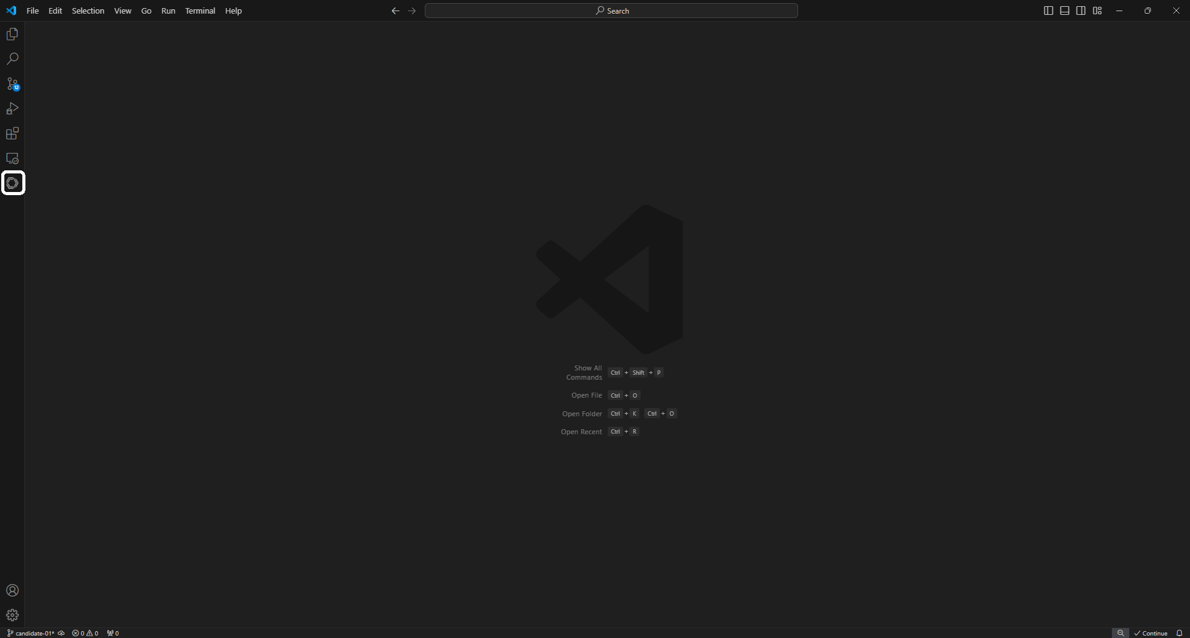Go back with the left arrow
The height and width of the screenshot is (638, 1190).
point(396,11)
